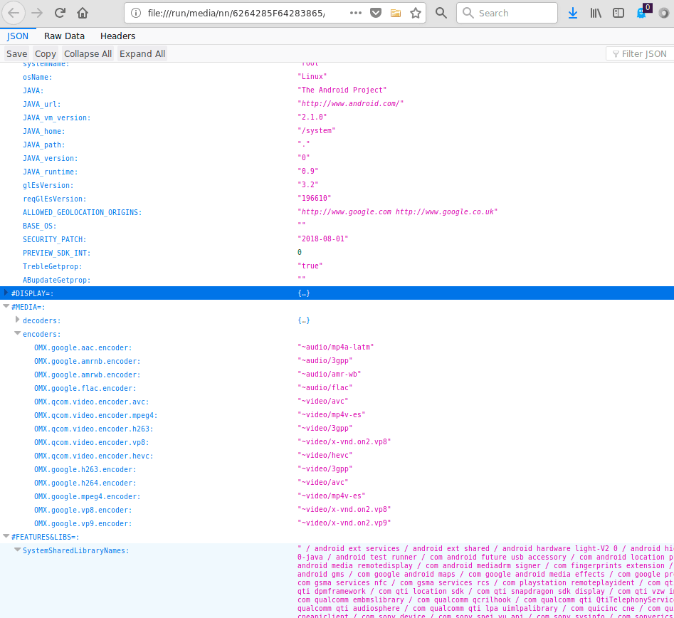Screen dimensions: 674x618
Task: Select OMX.qcom.video.encoder.avc row
Action: click(337, 402)
